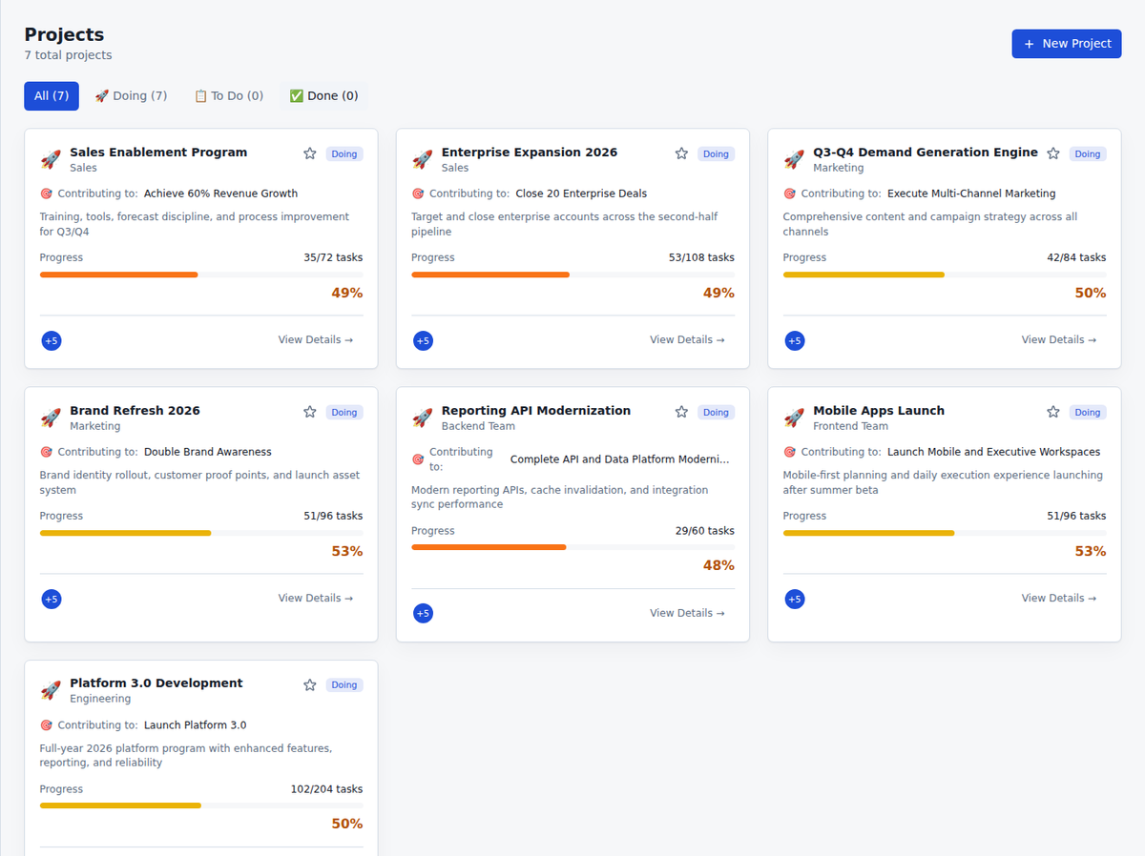Click rocket icon of Platform 3.0 Development
This screenshot has height=856, width=1145.
(51, 690)
